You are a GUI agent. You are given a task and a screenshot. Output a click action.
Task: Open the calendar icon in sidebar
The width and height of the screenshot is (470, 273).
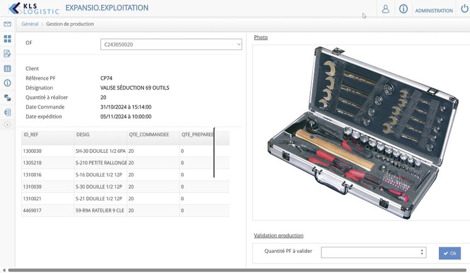[x=8, y=68]
